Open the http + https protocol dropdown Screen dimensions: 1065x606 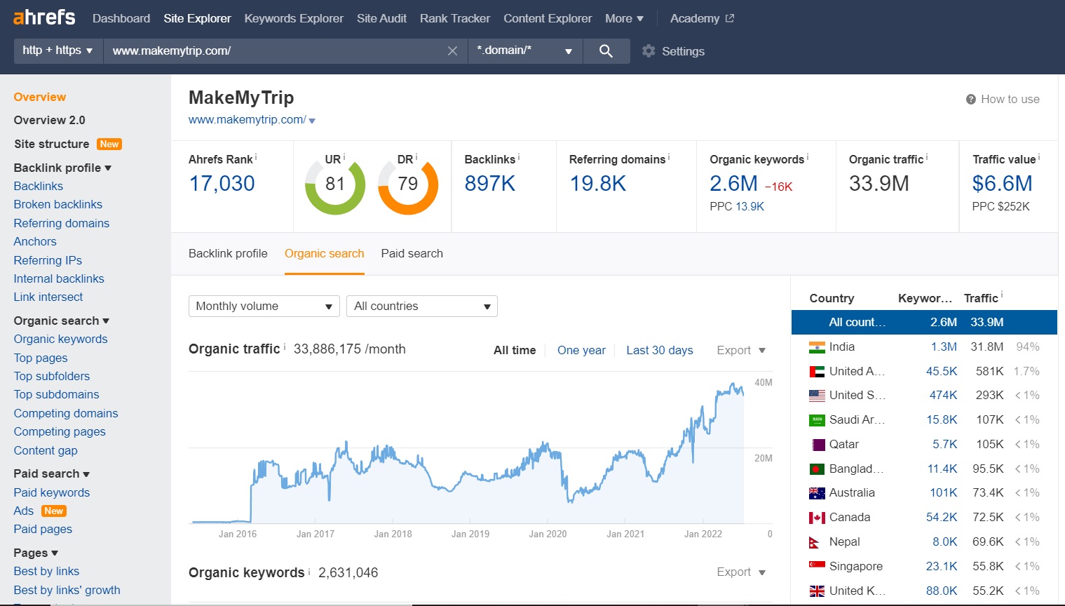coord(58,50)
